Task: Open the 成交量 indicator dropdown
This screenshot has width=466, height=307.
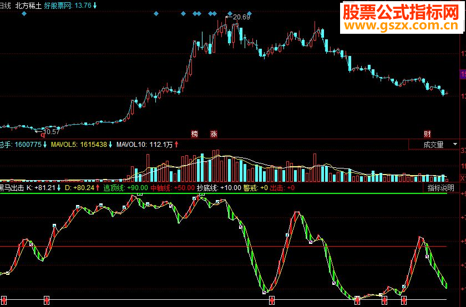Action: pos(434,145)
